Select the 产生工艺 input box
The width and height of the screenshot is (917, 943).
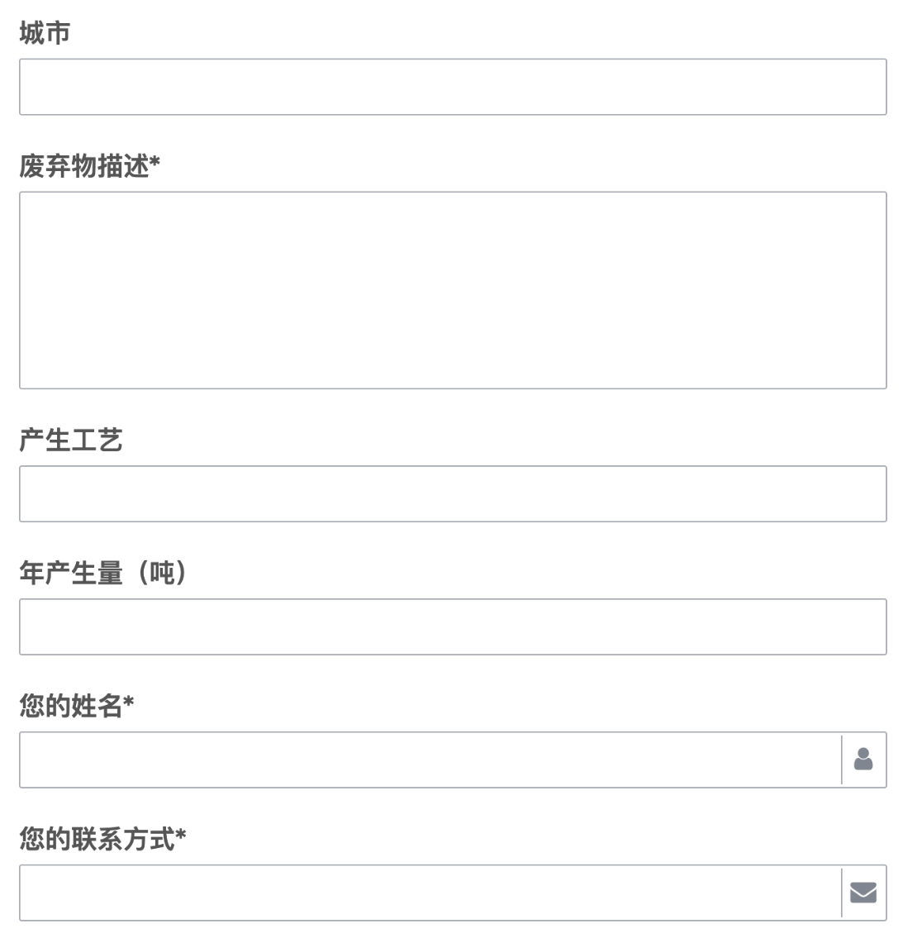point(453,493)
